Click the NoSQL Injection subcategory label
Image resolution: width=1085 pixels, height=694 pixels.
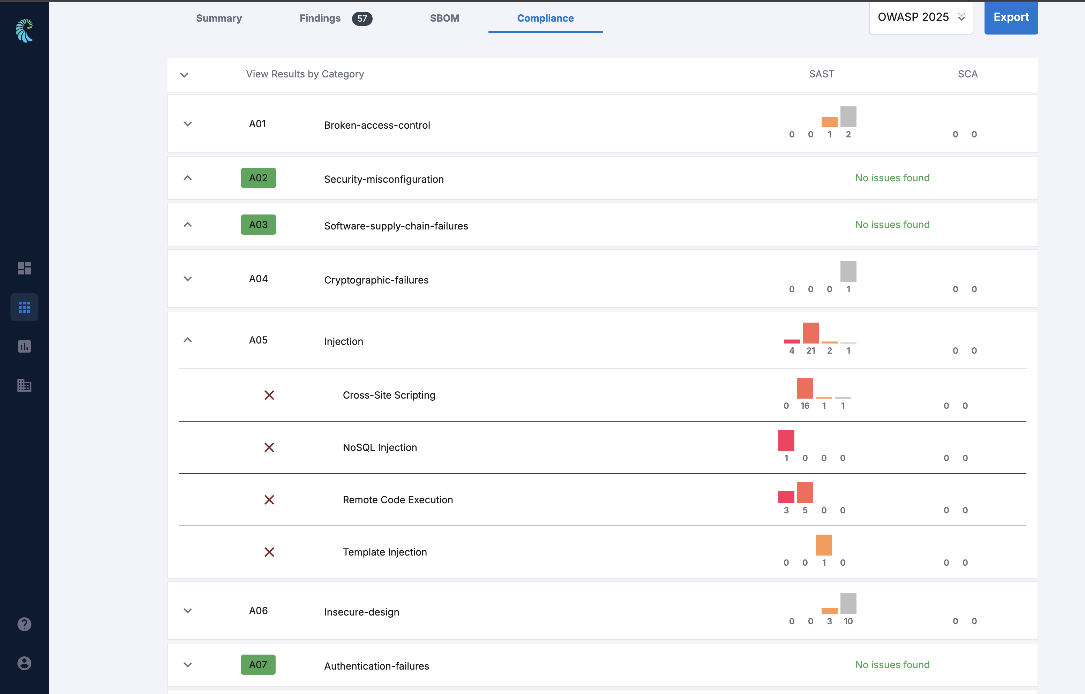380,447
